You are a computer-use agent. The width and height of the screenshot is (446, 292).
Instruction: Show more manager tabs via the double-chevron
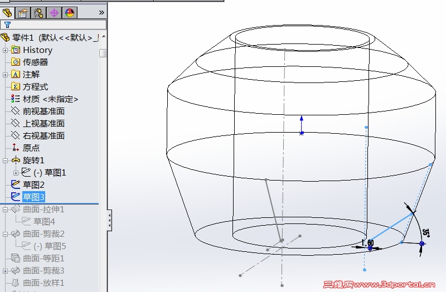tap(101, 12)
